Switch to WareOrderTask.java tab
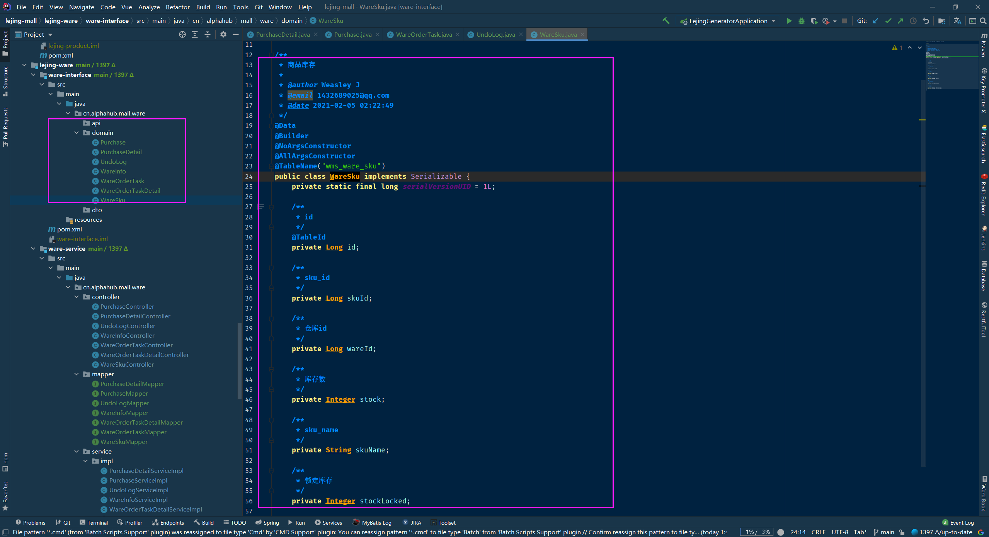 pos(424,34)
